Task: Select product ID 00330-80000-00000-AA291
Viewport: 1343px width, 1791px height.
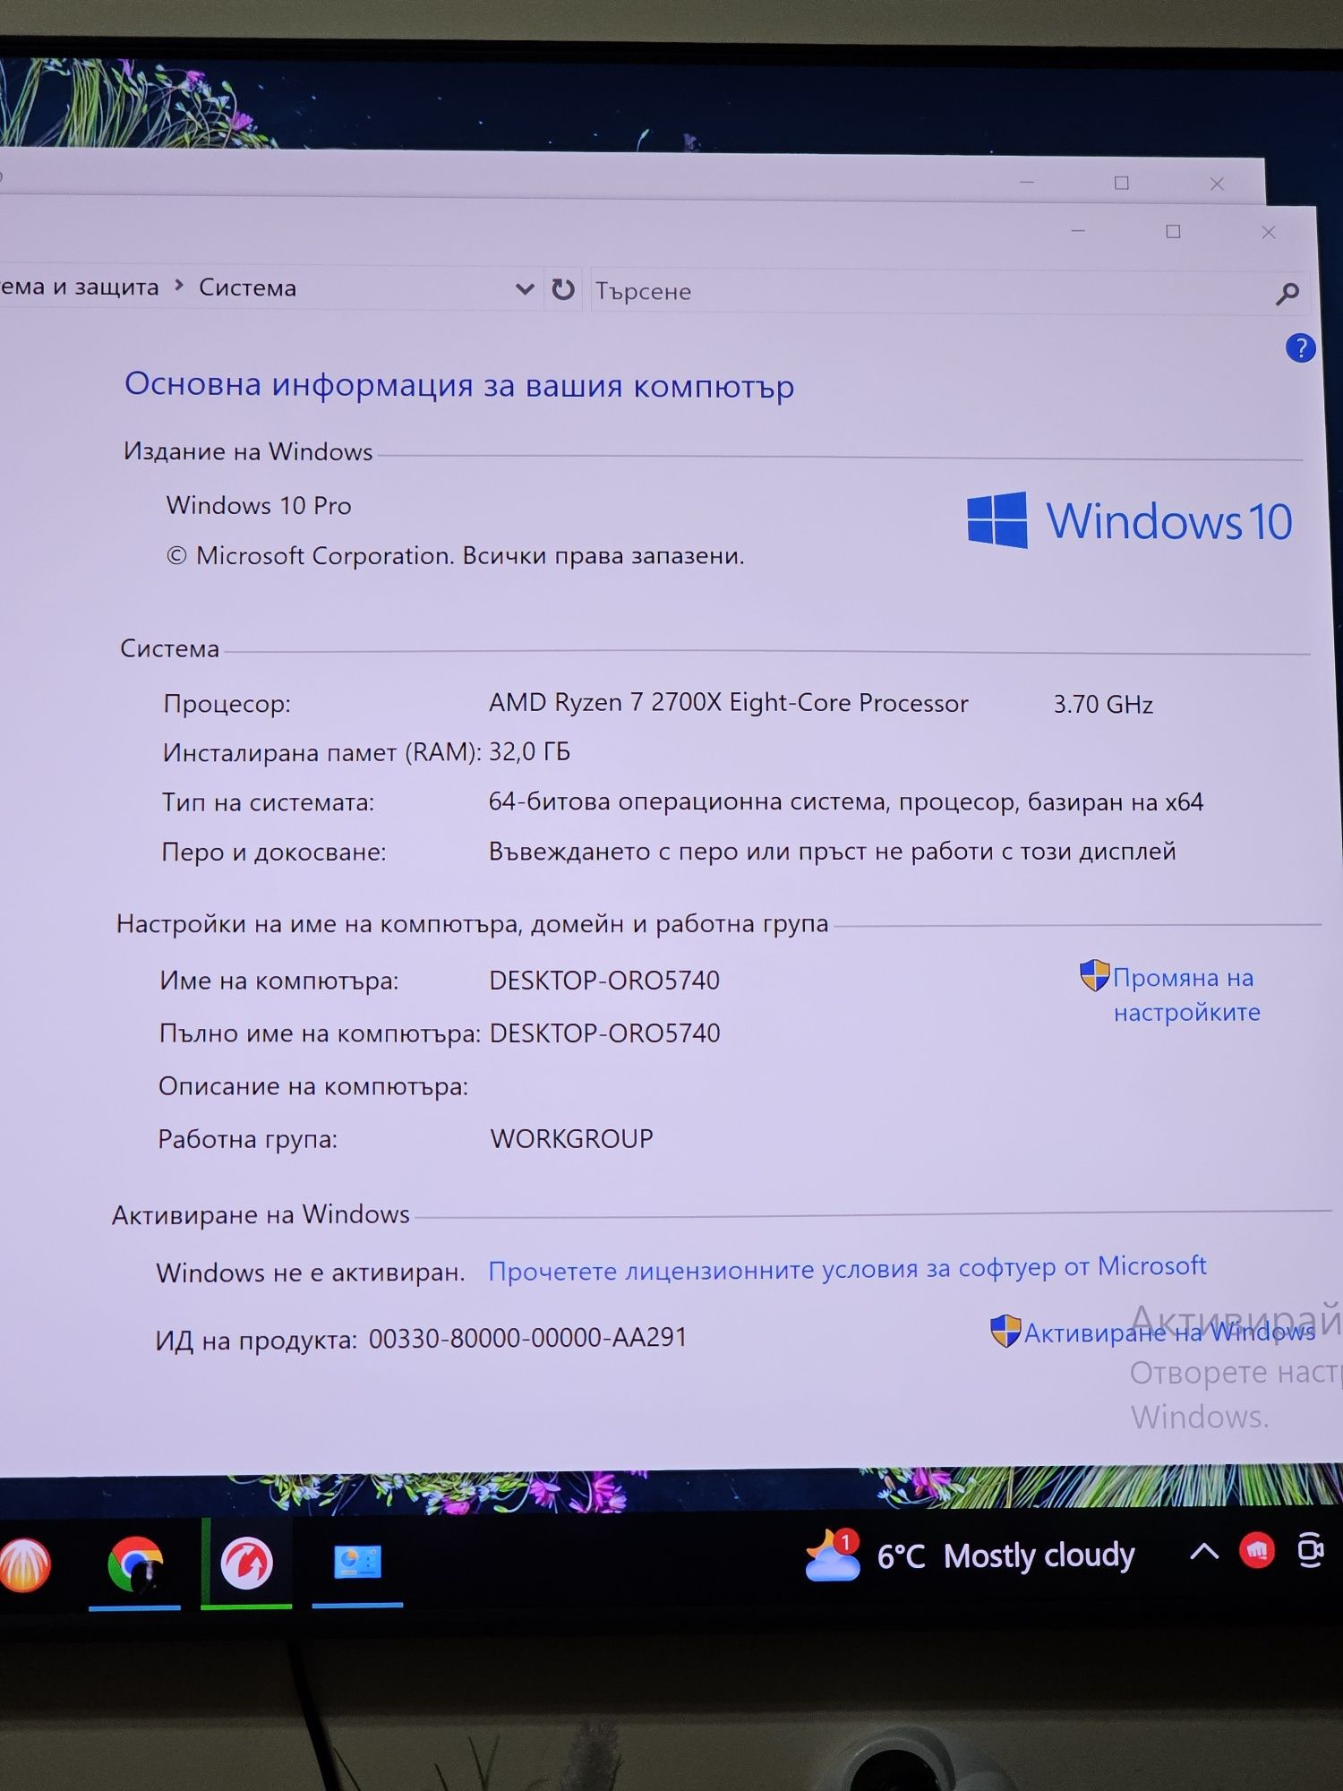Action: coord(527,1338)
